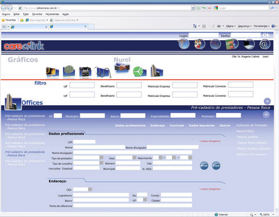This screenshot has width=279, height=217.
Task: Click the care link logo
Action: (x=24, y=46)
